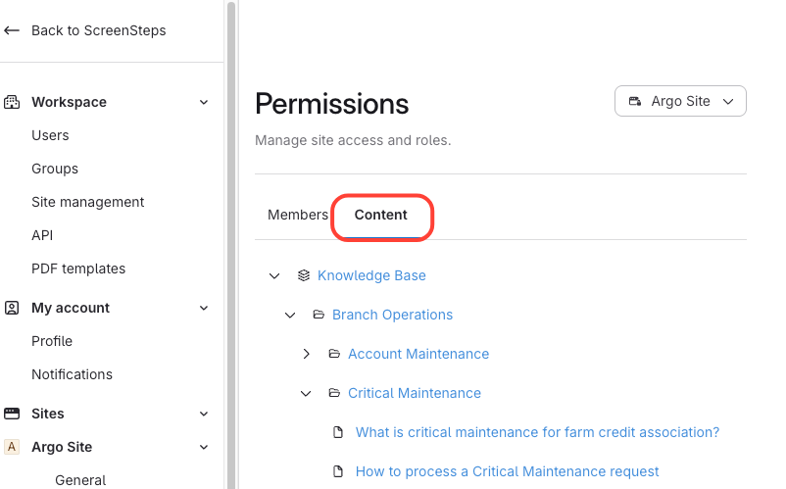The image size is (786, 489).
Task: Click the My account person icon
Action: pyautogui.click(x=12, y=308)
